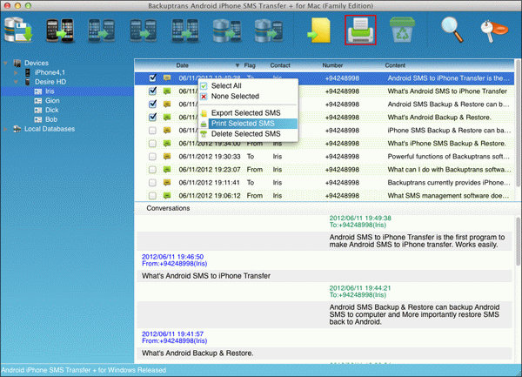Click the Flag column header

click(250, 65)
